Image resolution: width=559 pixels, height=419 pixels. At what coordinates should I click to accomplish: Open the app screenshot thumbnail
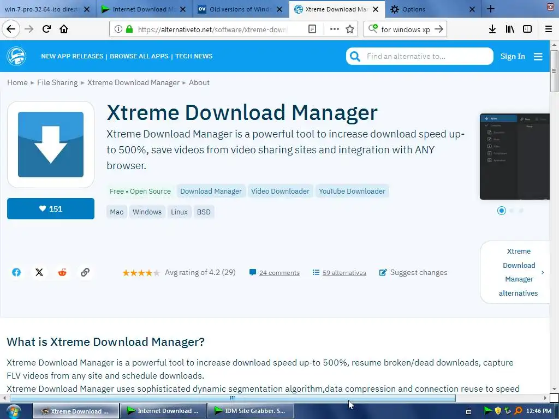pos(514,157)
